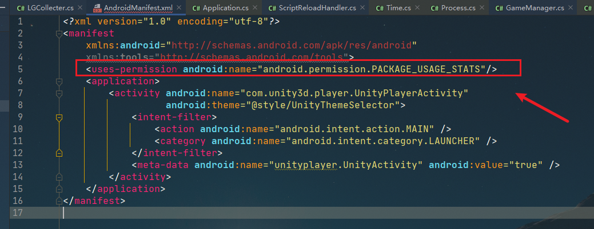This screenshot has width=594, height=229.
Task: Click the uses-permission tag name
Action: pyautogui.click(x=134, y=69)
